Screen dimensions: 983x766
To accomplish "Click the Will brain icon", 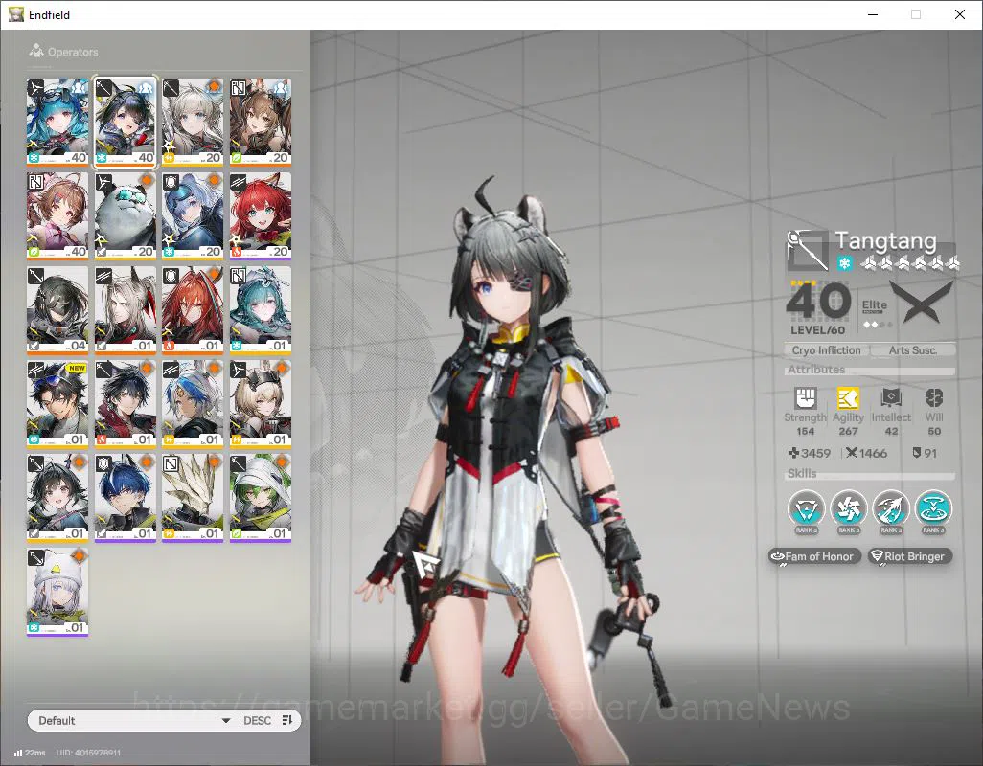I will (x=933, y=398).
